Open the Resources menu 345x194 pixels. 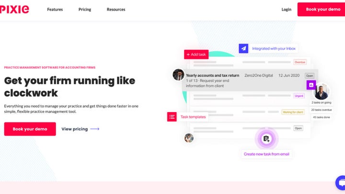click(116, 10)
